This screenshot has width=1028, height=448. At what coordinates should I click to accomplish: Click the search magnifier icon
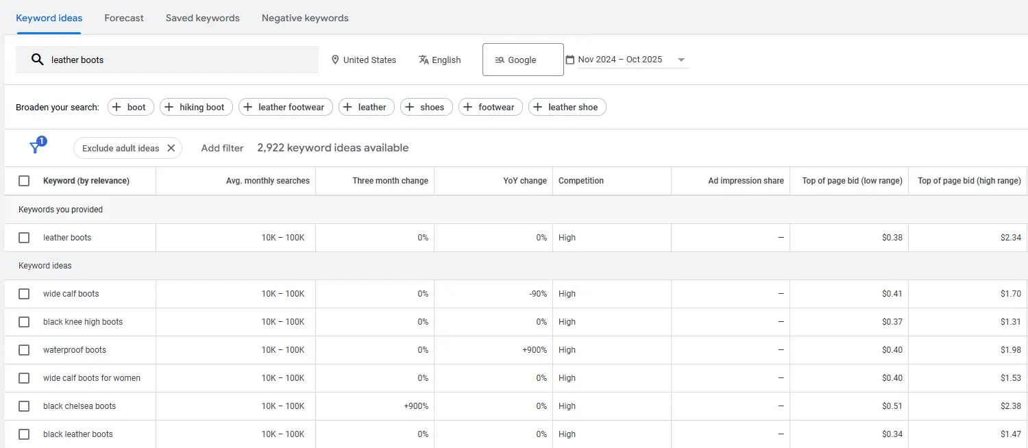point(38,60)
